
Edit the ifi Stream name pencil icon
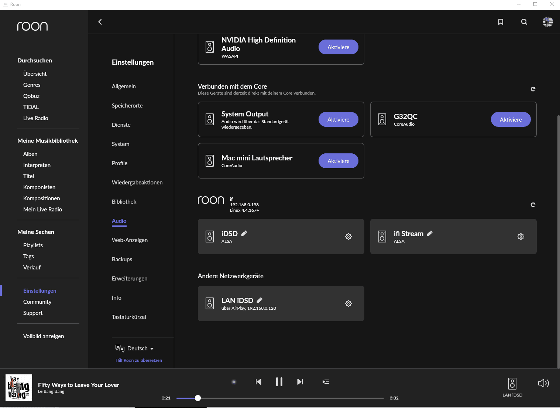(430, 233)
